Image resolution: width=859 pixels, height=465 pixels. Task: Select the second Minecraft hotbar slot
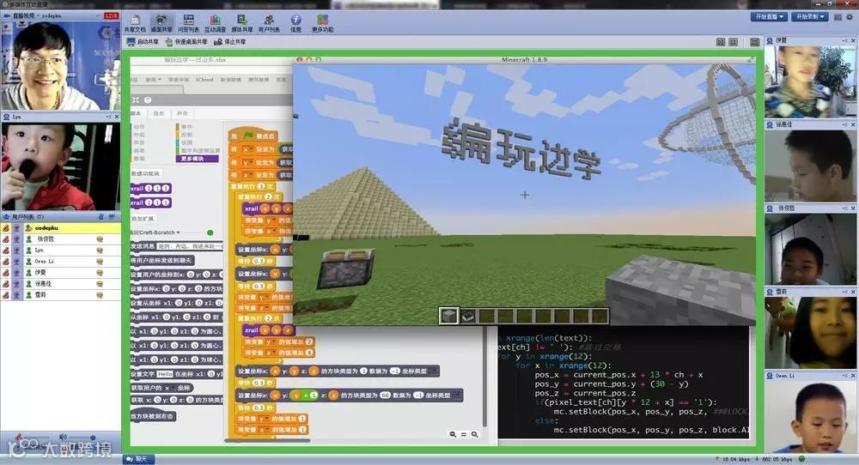(467, 316)
